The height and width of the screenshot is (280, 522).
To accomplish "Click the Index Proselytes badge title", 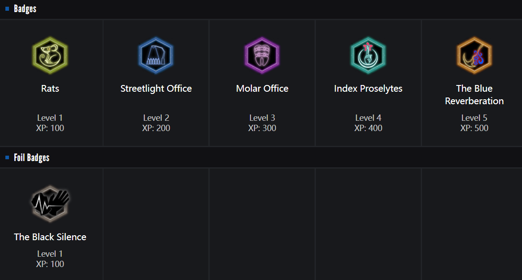I will click(x=368, y=89).
